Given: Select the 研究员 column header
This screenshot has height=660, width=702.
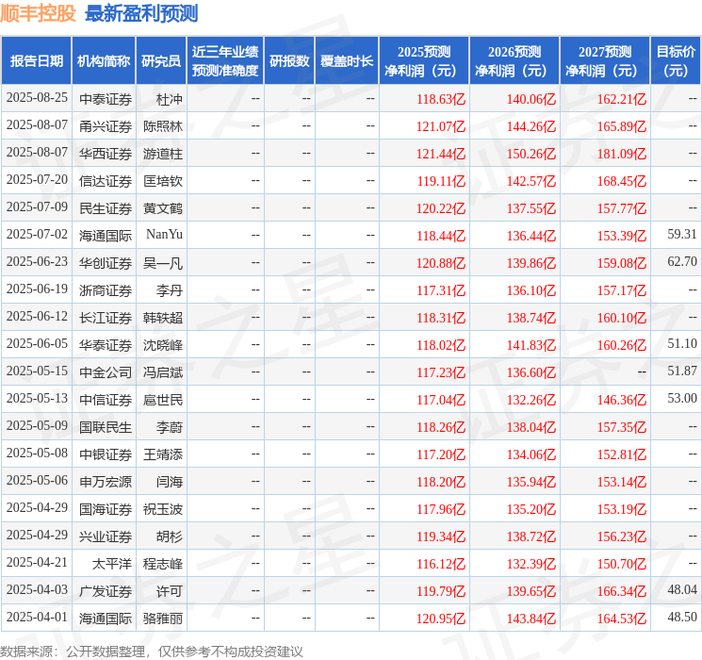Looking at the screenshot, I should 161,60.
